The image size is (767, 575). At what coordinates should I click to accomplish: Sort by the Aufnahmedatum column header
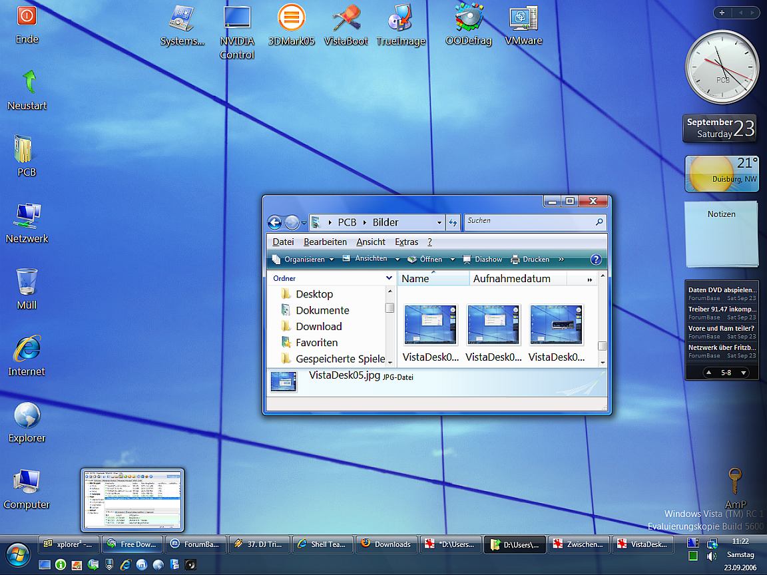[x=518, y=279]
